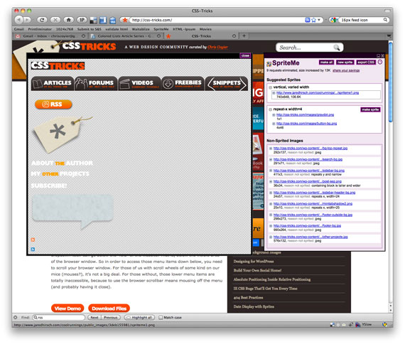Expand details for search-bg.jpg row
This screenshot has height=344, width=405.
tap(271, 159)
